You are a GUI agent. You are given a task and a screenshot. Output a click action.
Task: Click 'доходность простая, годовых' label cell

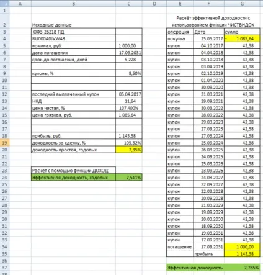(x=73, y=150)
